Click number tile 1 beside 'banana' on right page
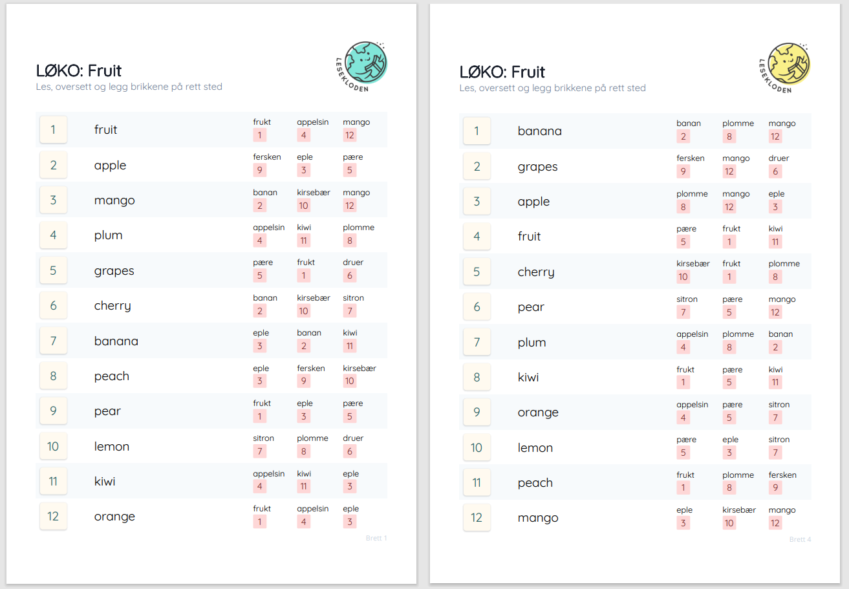Viewport: 849px width, 589px height. [x=477, y=131]
